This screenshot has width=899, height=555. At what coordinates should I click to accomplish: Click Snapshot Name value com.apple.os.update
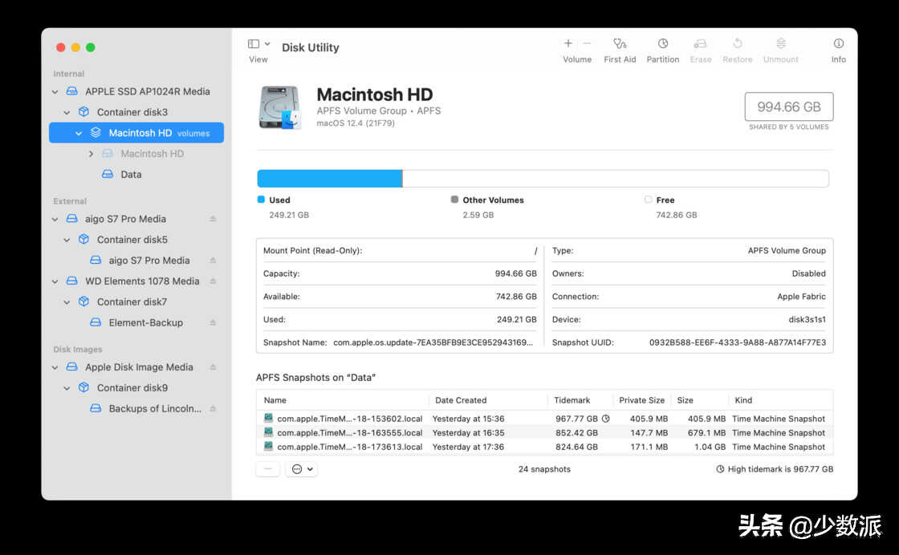433,342
